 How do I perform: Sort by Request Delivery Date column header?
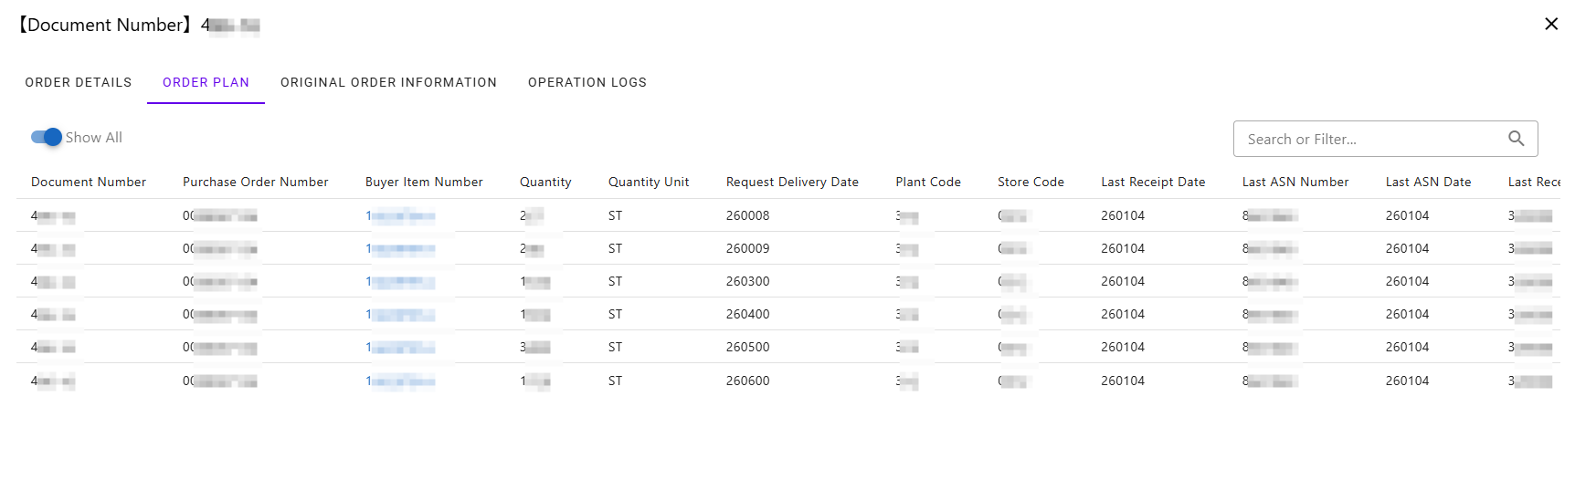pos(792,182)
